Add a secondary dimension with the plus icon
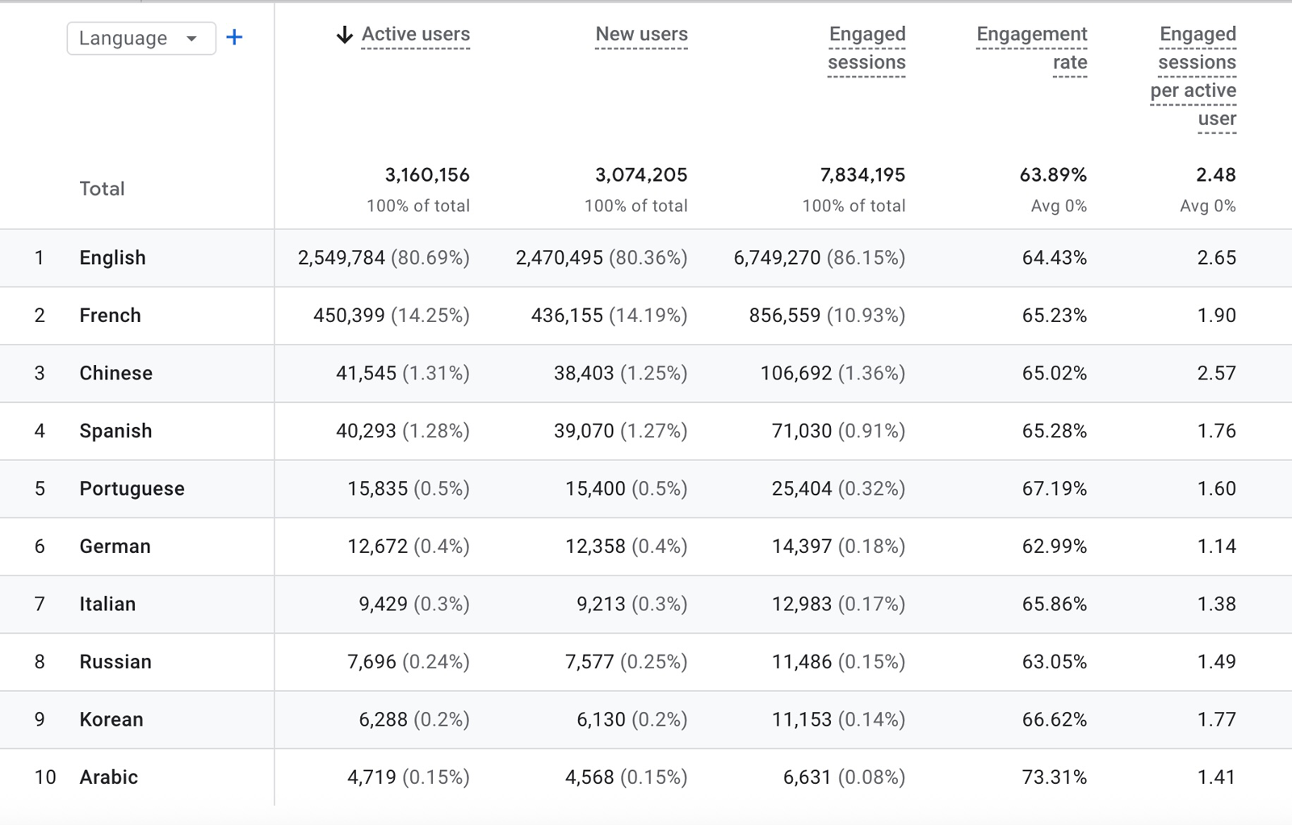 [234, 37]
